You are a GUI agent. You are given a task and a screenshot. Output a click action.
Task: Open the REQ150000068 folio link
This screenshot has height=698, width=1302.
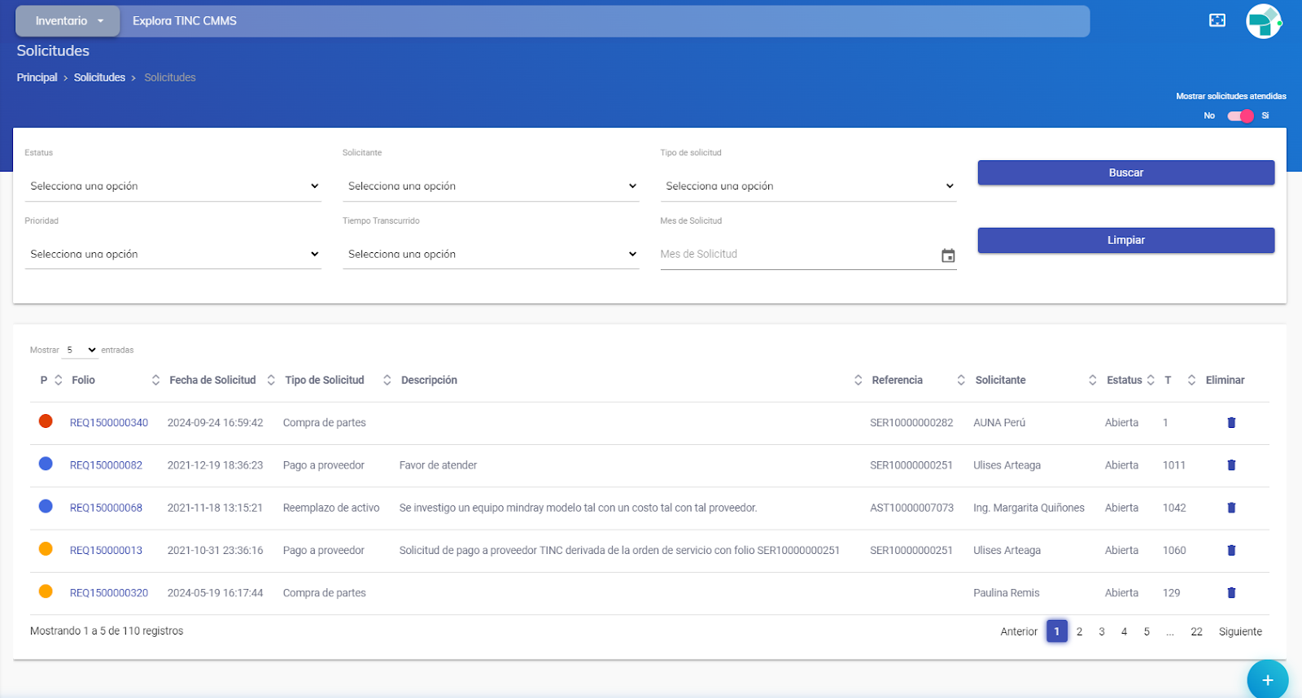pos(106,508)
